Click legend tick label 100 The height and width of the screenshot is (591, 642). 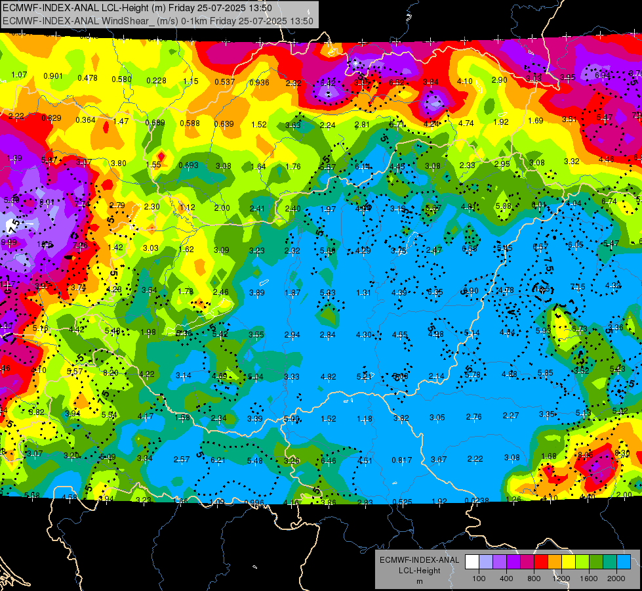(479, 579)
